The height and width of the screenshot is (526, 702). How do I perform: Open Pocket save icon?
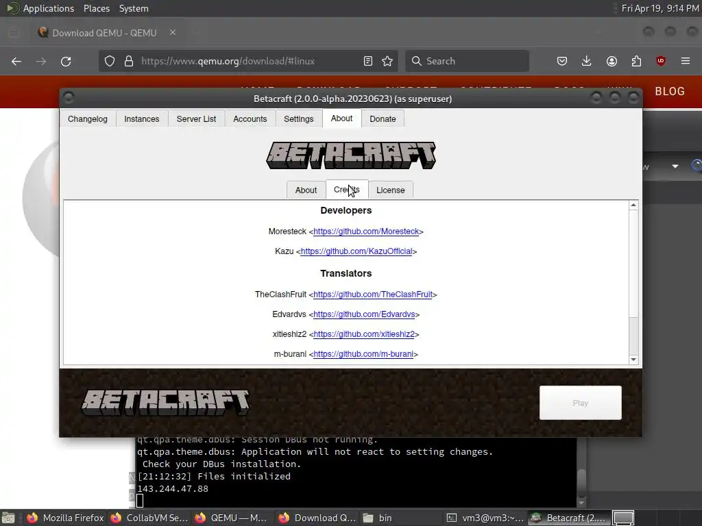pos(562,61)
